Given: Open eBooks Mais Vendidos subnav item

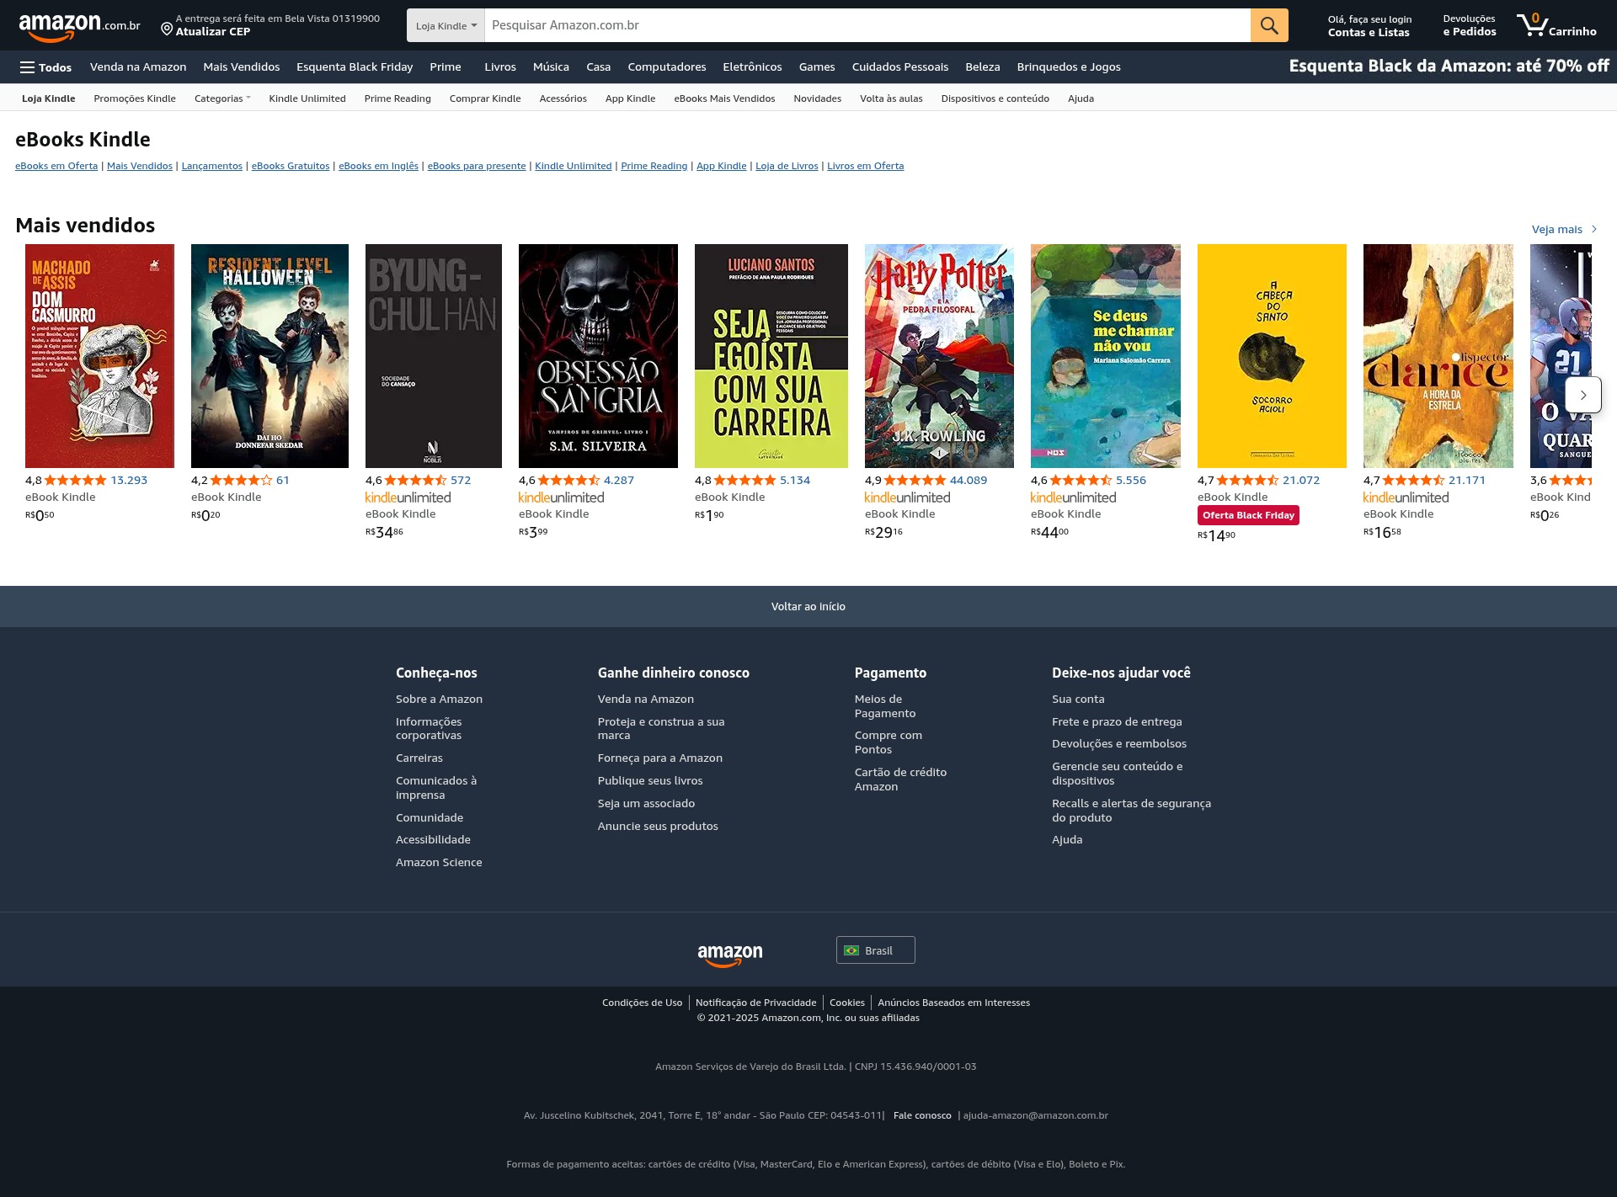Looking at the screenshot, I should coord(724,98).
